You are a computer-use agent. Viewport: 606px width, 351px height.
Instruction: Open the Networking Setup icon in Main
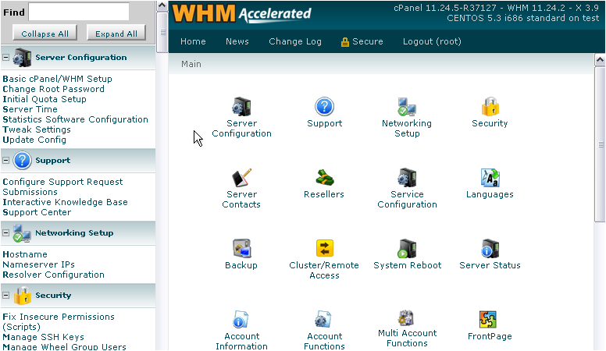pyautogui.click(x=407, y=107)
